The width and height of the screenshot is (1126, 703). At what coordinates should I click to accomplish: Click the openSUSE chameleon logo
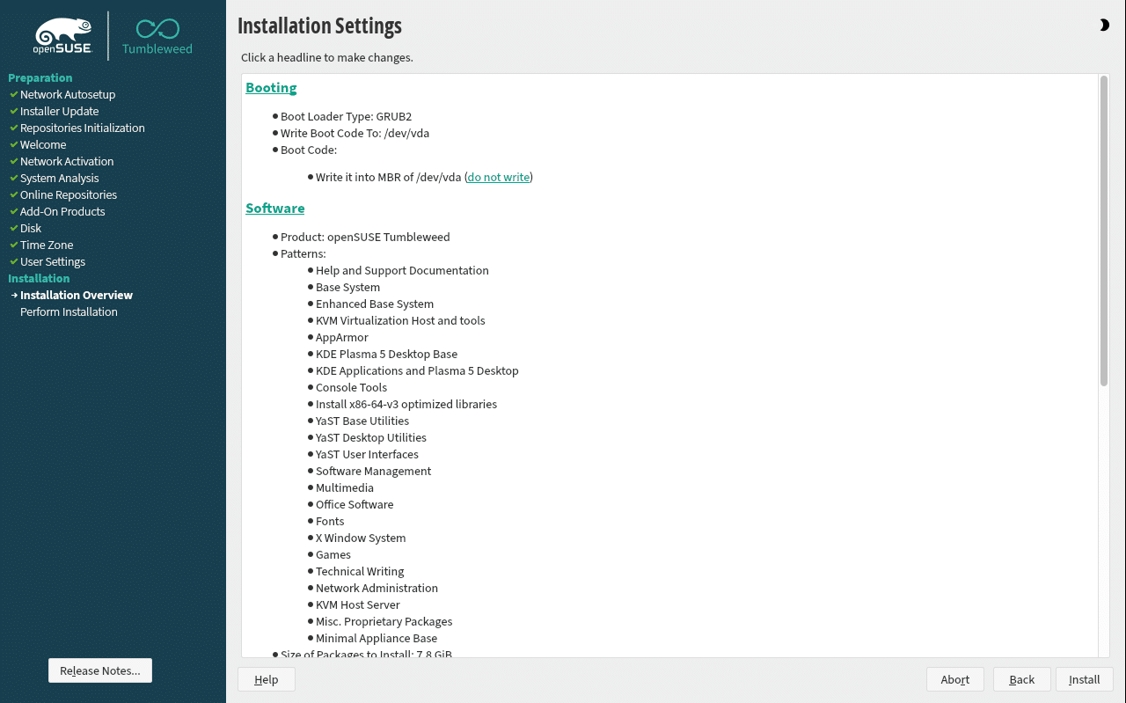point(63,36)
